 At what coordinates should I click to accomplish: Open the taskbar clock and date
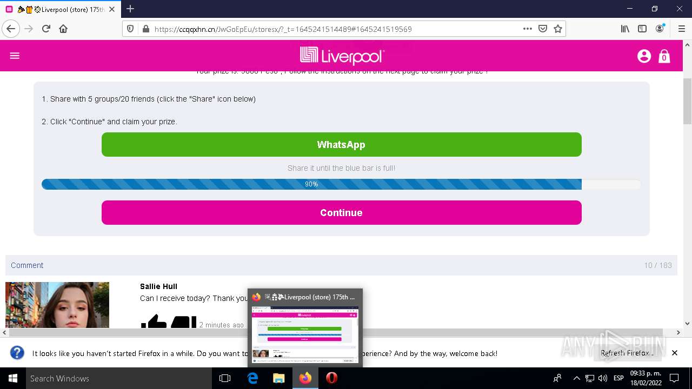tap(646, 378)
